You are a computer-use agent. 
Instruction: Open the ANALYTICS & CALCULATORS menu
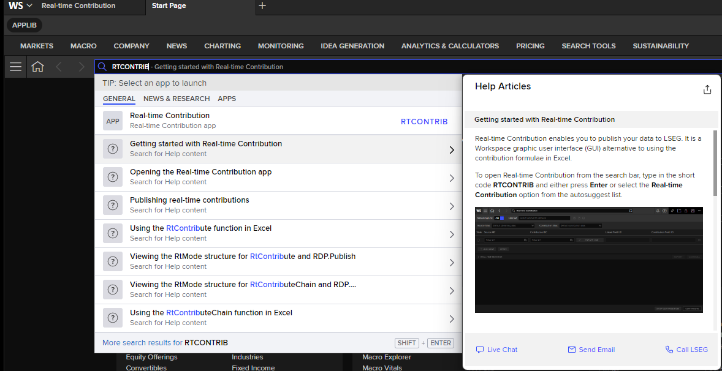tap(450, 46)
